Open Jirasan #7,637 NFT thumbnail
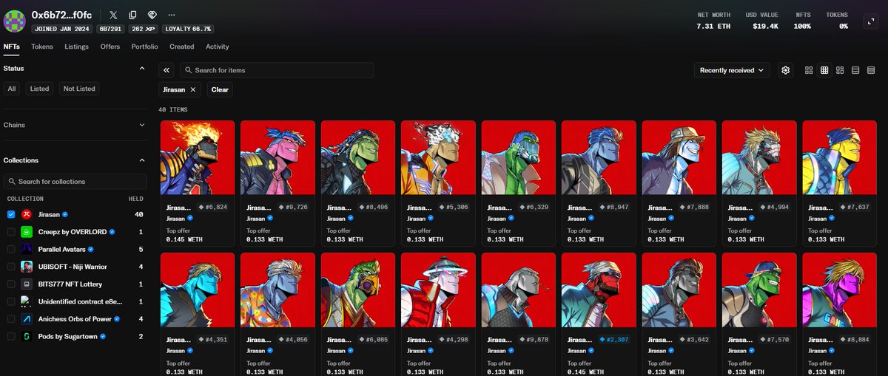Image resolution: width=888 pixels, height=376 pixels. pos(839,158)
